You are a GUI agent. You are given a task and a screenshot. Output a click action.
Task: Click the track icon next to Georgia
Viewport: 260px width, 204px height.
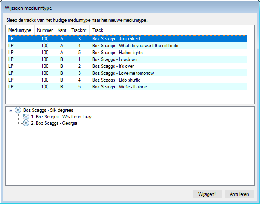point(26,123)
